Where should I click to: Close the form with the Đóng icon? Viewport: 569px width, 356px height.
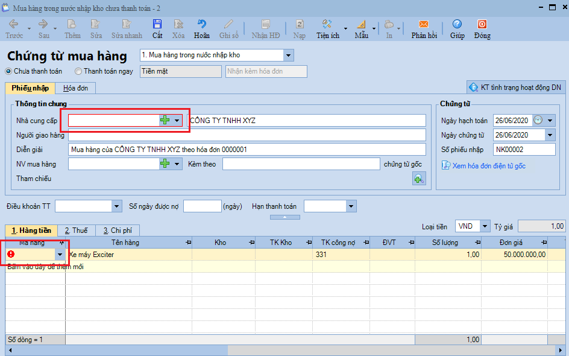pos(482,24)
